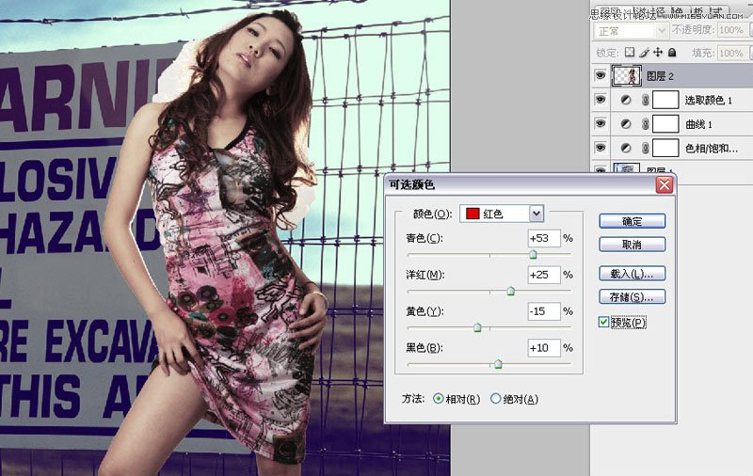This screenshot has width=753, height=476.
Task: Click the 黑色(B) slider handle
Action: pyautogui.click(x=499, y=364)
